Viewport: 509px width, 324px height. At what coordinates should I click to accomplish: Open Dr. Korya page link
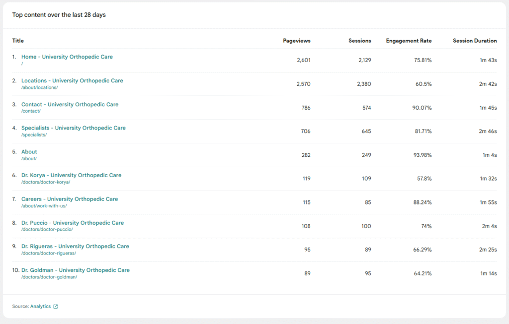pyautogui.click(x=71, y=175)
